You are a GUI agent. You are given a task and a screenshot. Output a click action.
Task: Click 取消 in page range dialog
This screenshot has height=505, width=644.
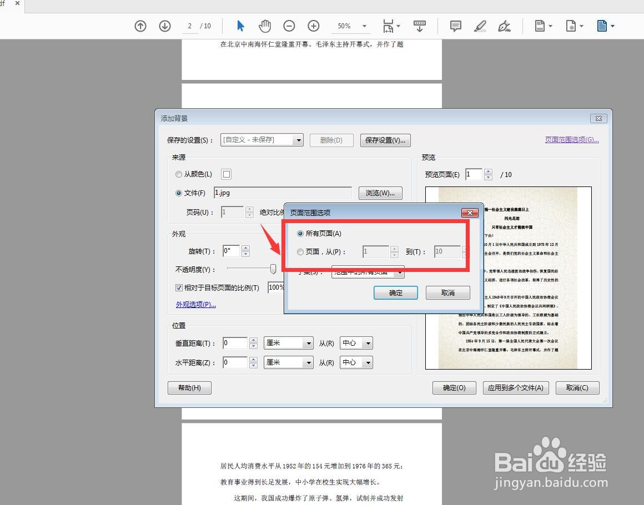click(x=447, y=293)
